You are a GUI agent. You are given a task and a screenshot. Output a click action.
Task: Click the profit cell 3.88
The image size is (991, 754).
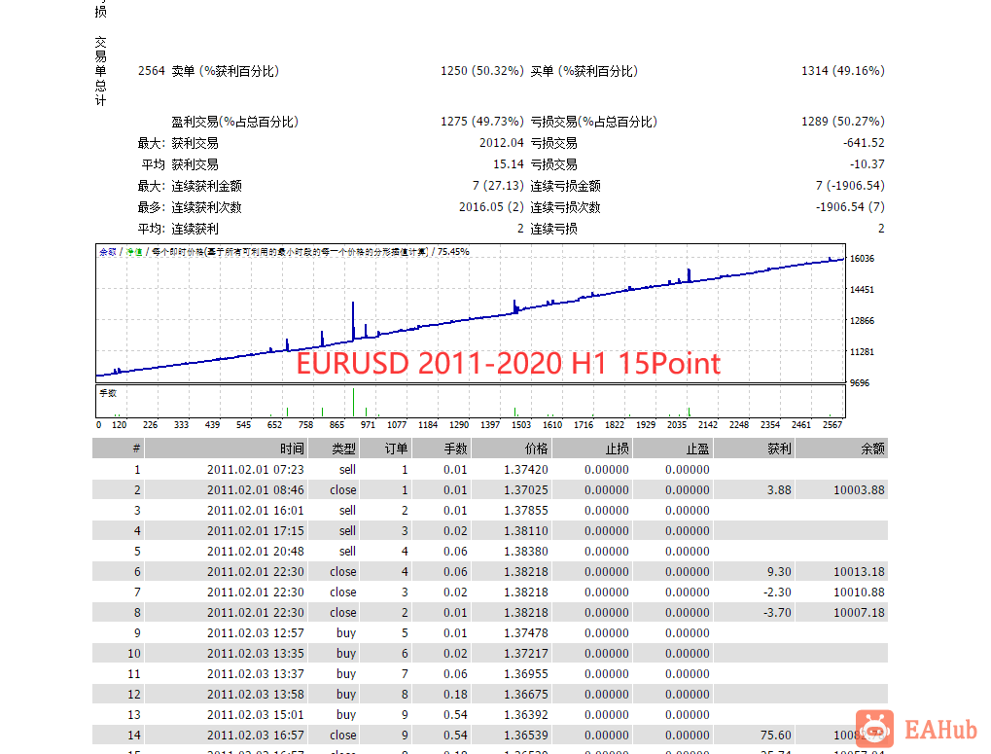point(779,489)
